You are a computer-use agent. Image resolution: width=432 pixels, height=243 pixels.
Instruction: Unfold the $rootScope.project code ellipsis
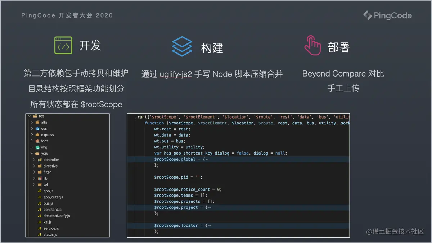tap(210, 207)
